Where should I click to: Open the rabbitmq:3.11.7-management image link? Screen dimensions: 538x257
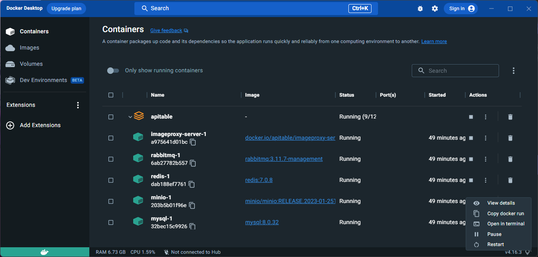pos(284,159)
